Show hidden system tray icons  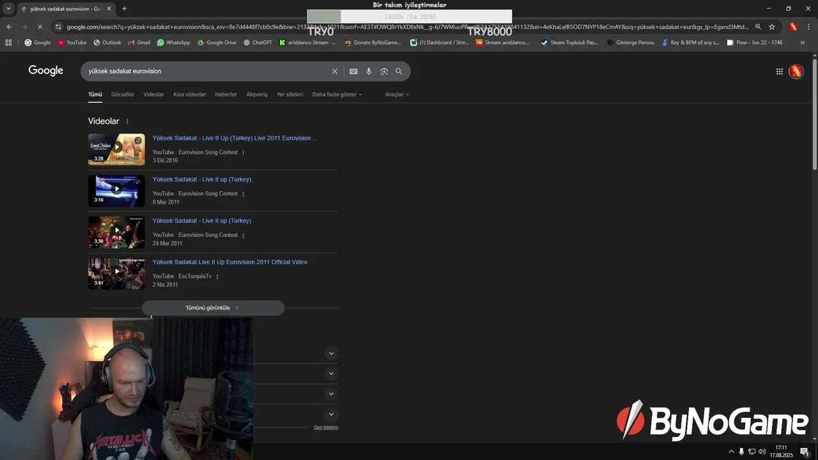[731, 452]
